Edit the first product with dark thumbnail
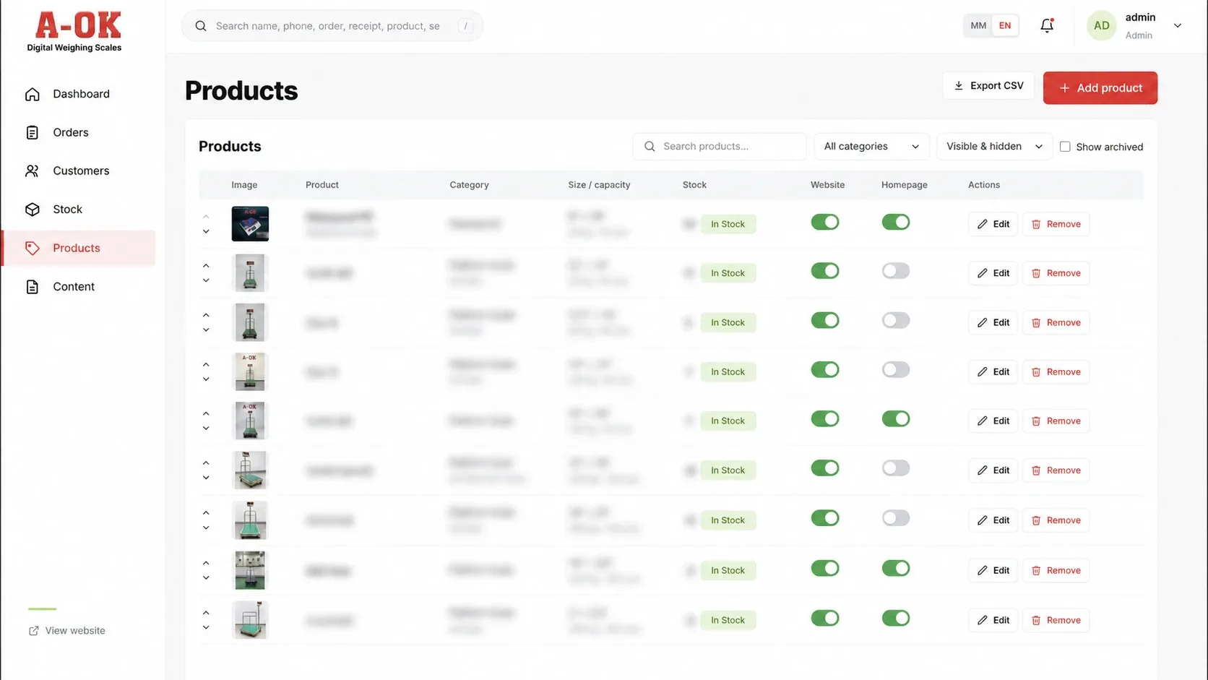Viewport: 1208px width, 680px height. [993, 224]
